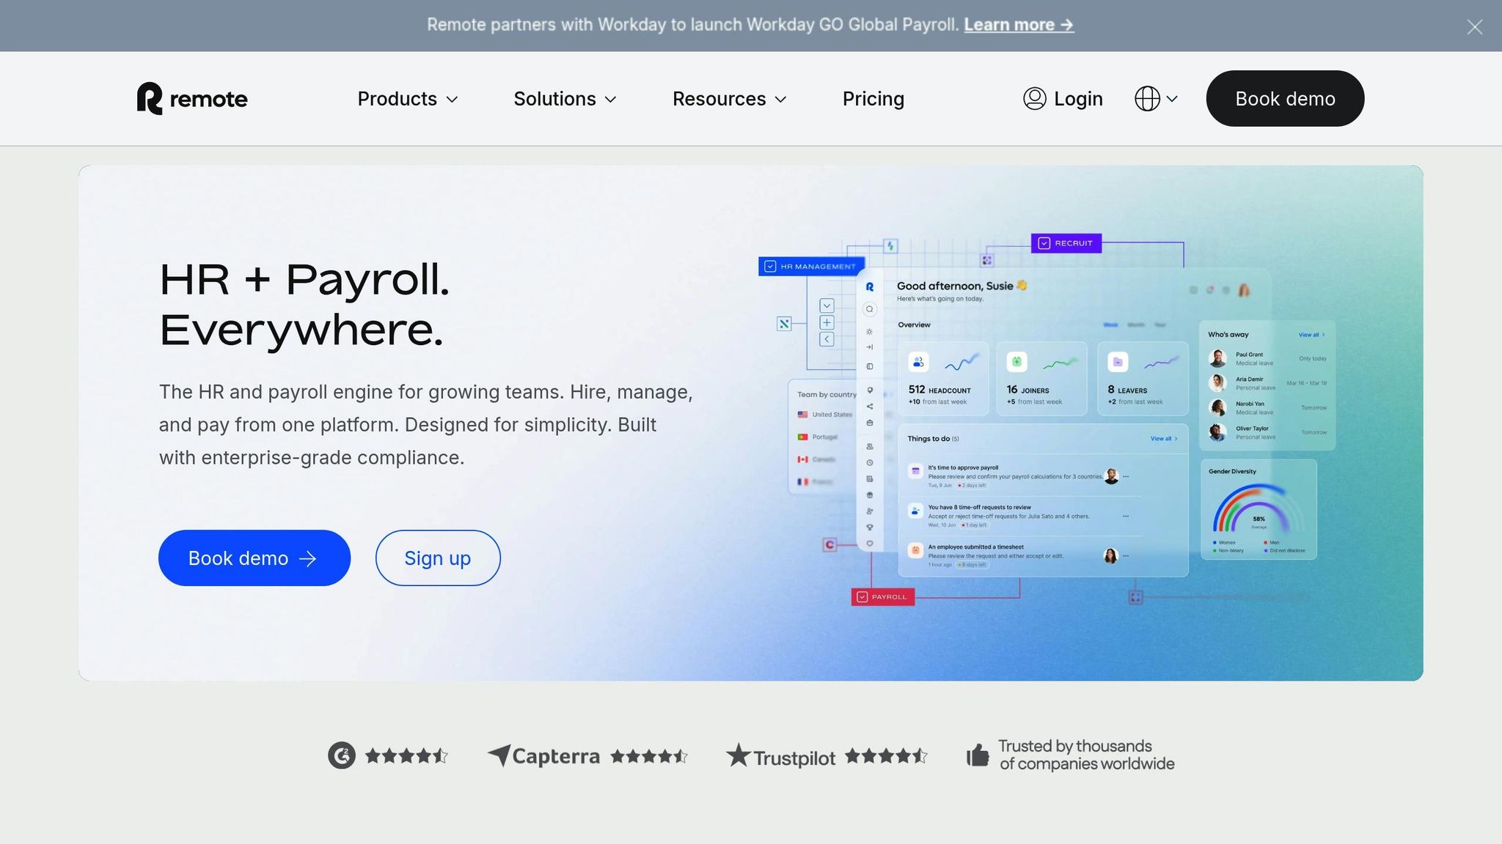Dismiss the Workday announcement banner

[x=1474, y=27]
